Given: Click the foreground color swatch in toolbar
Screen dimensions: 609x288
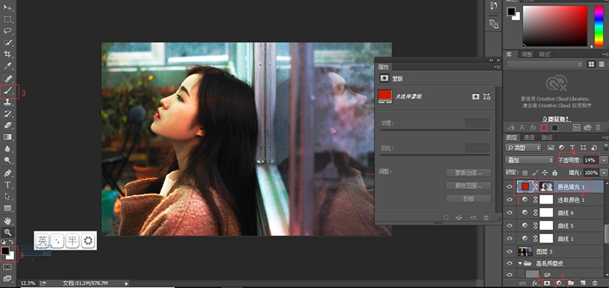Looking at the screenshot, I should [6, 250].
